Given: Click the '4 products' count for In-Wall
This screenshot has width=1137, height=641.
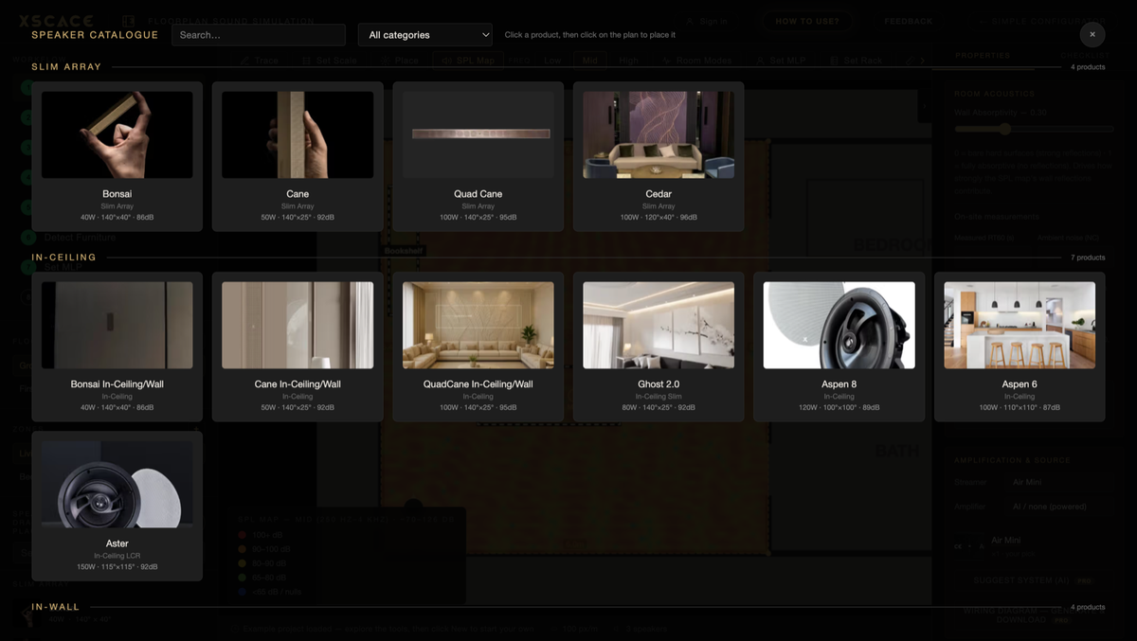Looking at the screenshot, I should pyautogui.click(x=1088, y=607).
